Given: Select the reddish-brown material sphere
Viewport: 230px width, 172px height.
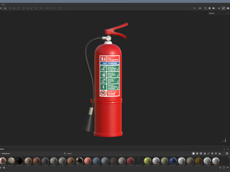Looking at the screenshot, I should pyautogui.click(x=36, y=161).
